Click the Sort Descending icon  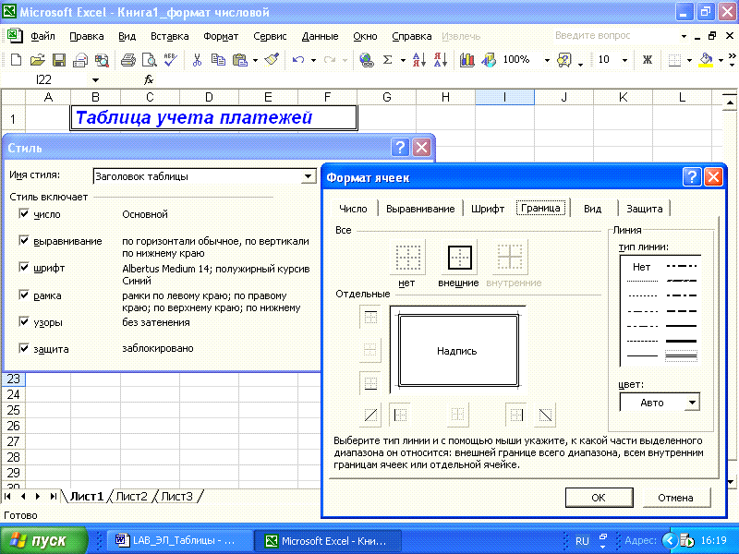coord(441,60)
